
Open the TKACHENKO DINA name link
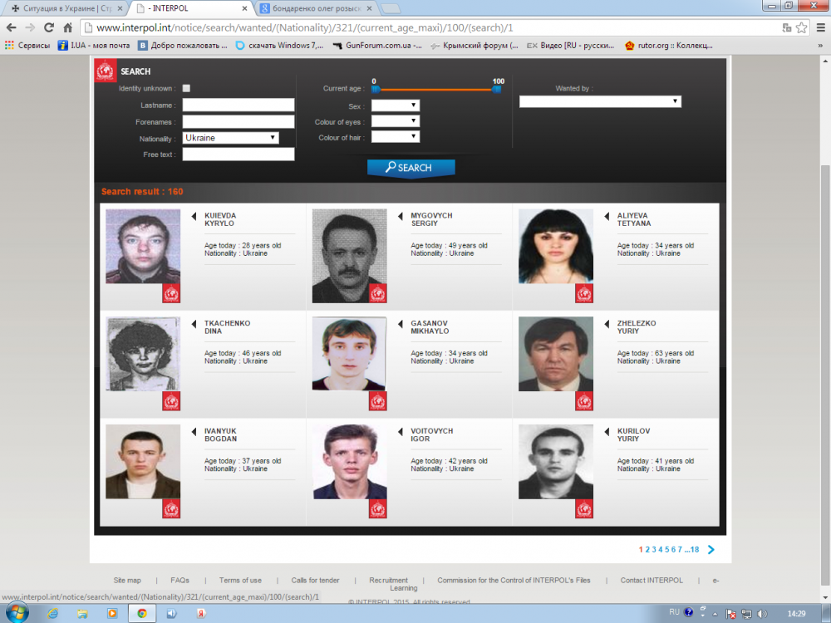point(228,326)
